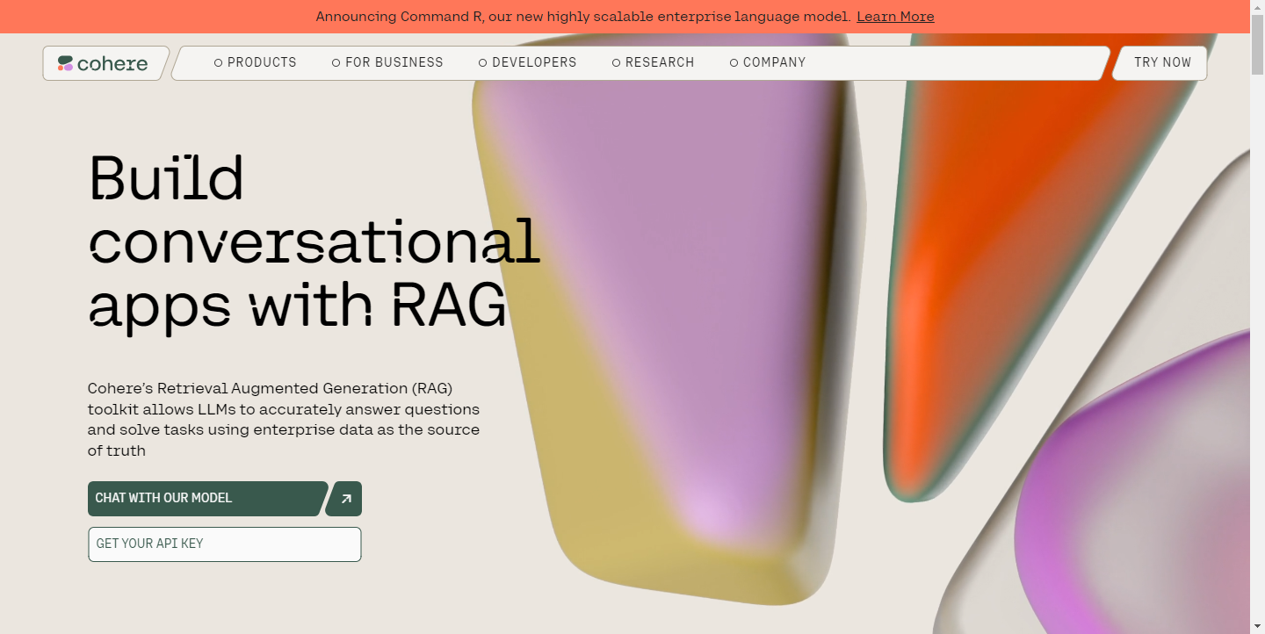Viewport: 1265px width, 634px height.
Task: Click the Try Now button
Action: 1162,62
